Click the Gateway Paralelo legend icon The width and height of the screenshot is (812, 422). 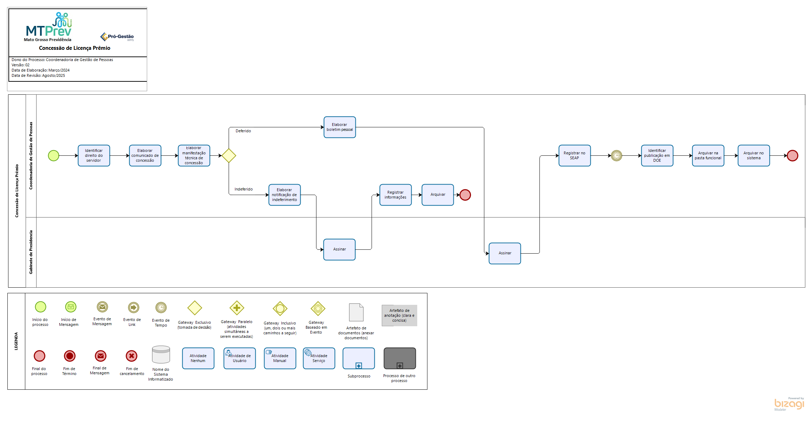237,308
